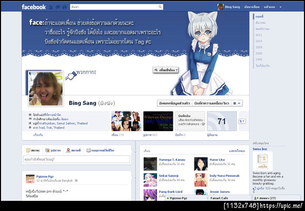Expand the 9 more sections dropdown

242,121
